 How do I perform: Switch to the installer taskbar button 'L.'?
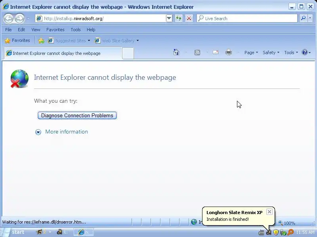(x=62, y=232)
